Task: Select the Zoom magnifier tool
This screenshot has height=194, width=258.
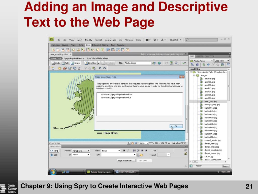Action: (x=136, y=143)
